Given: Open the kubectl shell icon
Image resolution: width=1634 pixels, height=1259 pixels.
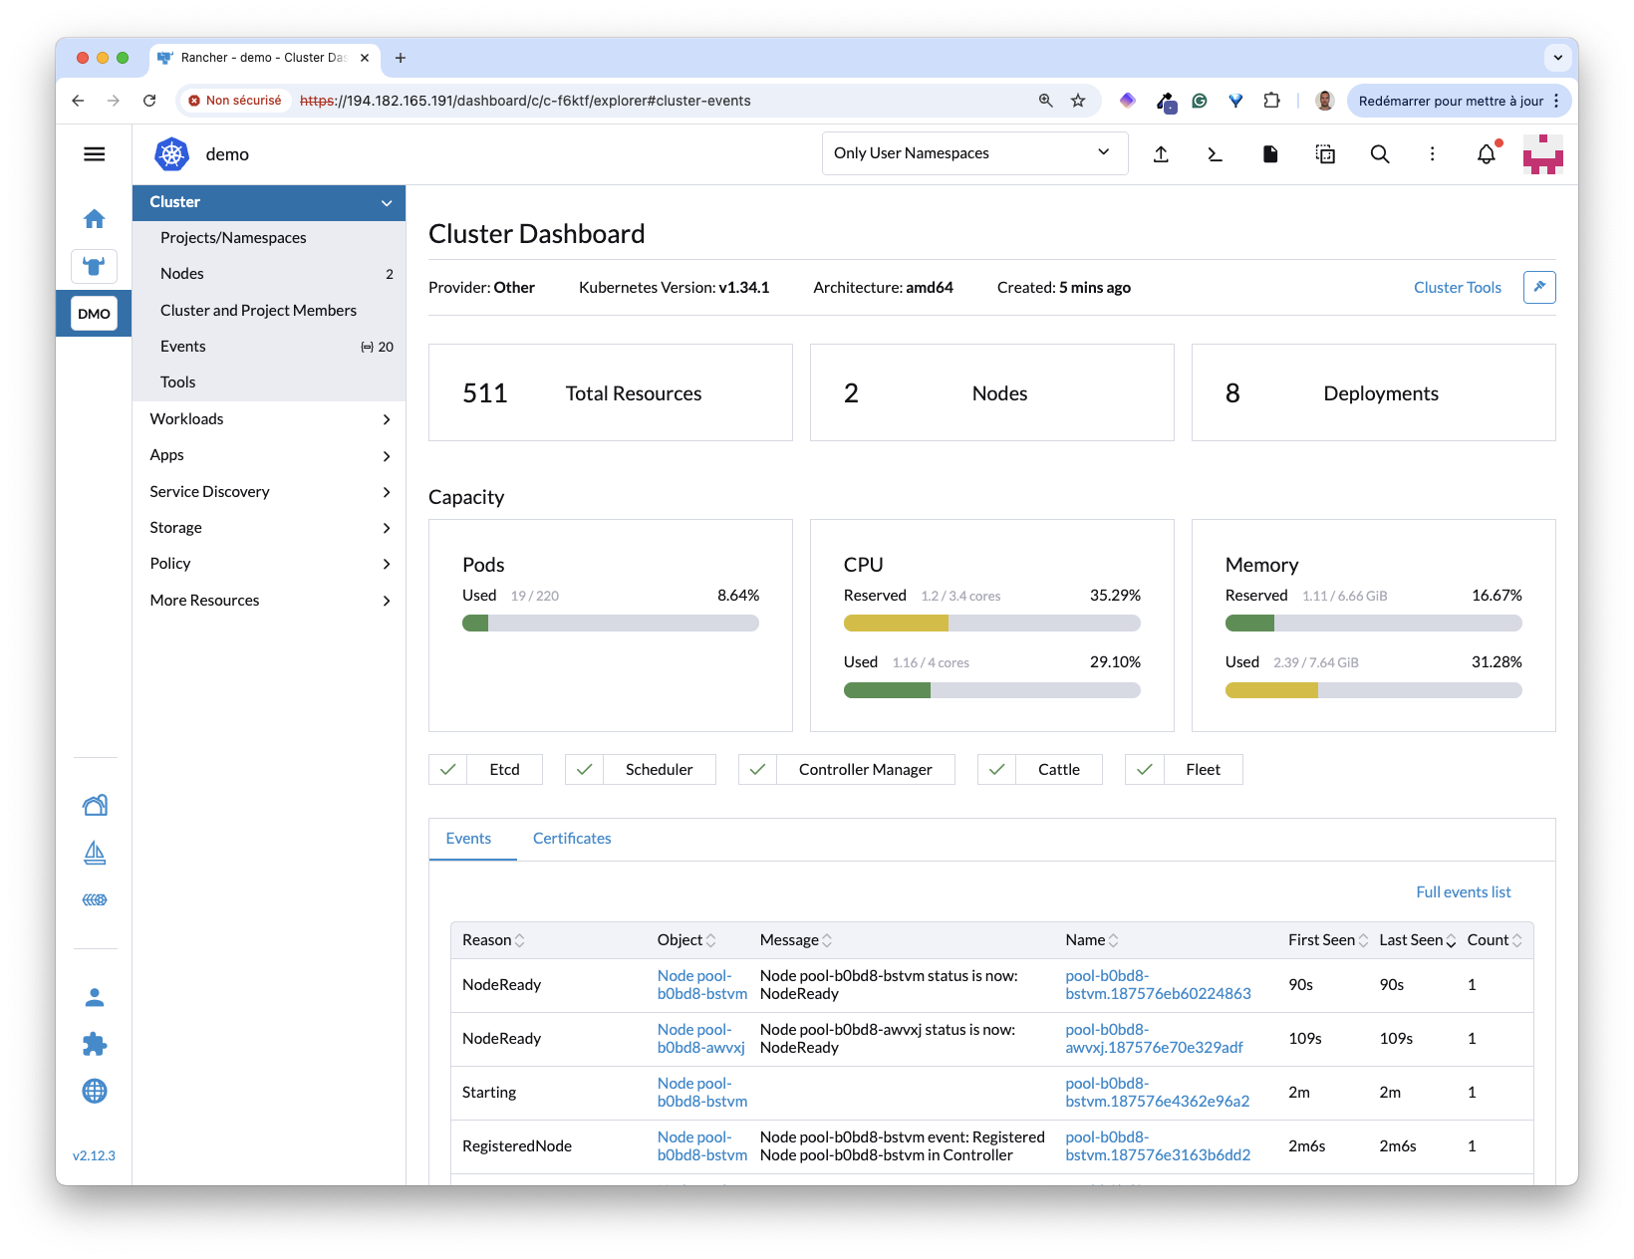Looking at the screenshot, I should [x=1215, y=154].
